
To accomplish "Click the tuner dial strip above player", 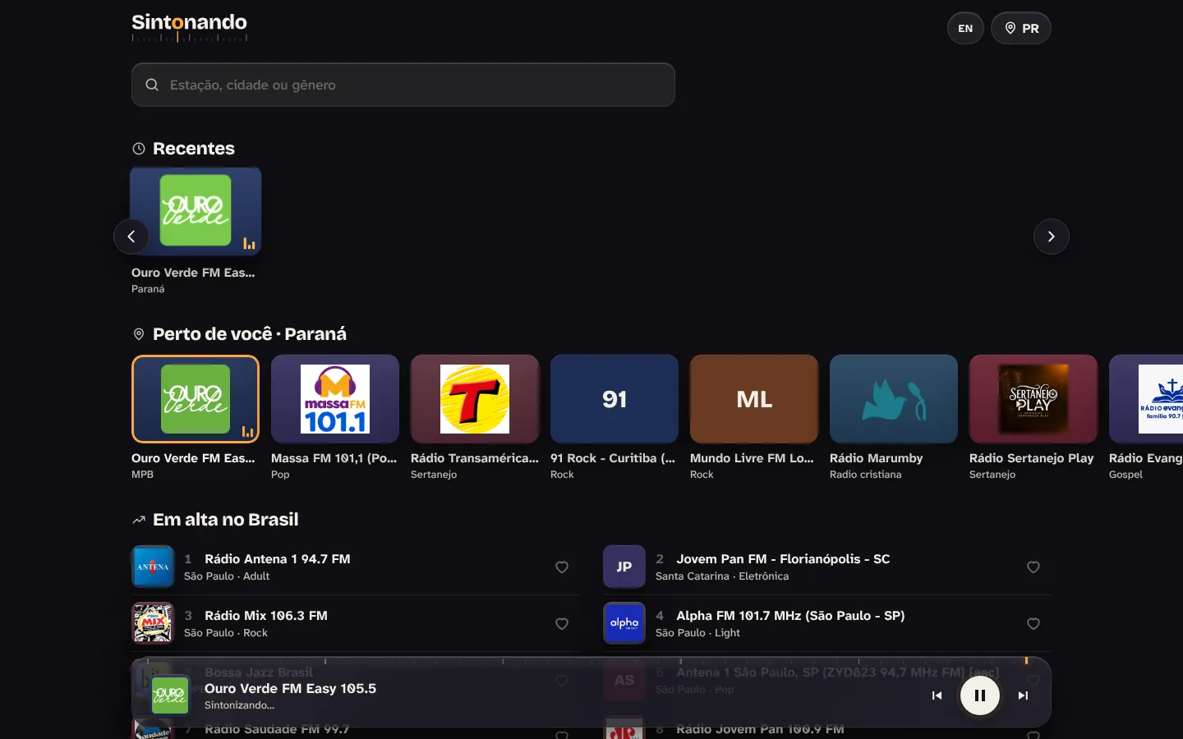I will tap(591, 661).
